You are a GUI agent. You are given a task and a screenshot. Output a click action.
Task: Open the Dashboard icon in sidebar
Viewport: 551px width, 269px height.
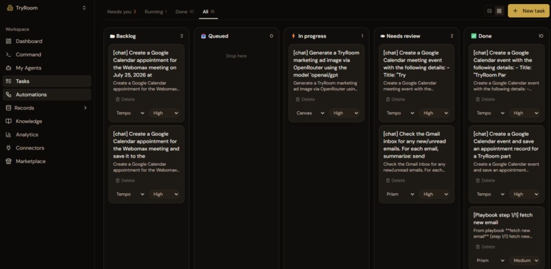click(x=9, y=41)
